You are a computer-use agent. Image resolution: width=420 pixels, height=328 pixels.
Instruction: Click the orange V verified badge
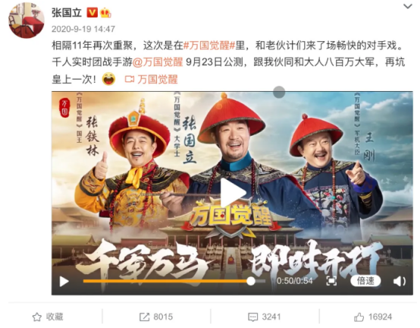click(92, 13)
